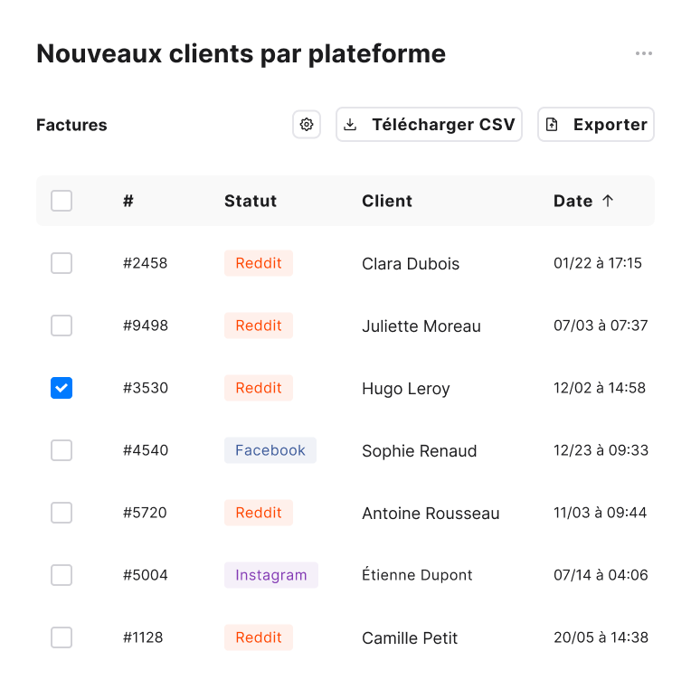Click the download icon in Télécharger CSV
The width and height of the screenshot is (691, 689).
pyautogui.click(x=351, y=125)
